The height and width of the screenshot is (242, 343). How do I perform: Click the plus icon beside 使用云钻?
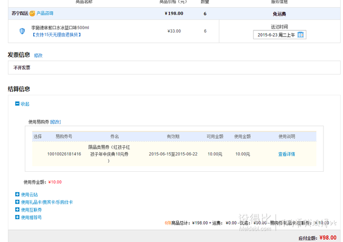click(x=17, y=194)
